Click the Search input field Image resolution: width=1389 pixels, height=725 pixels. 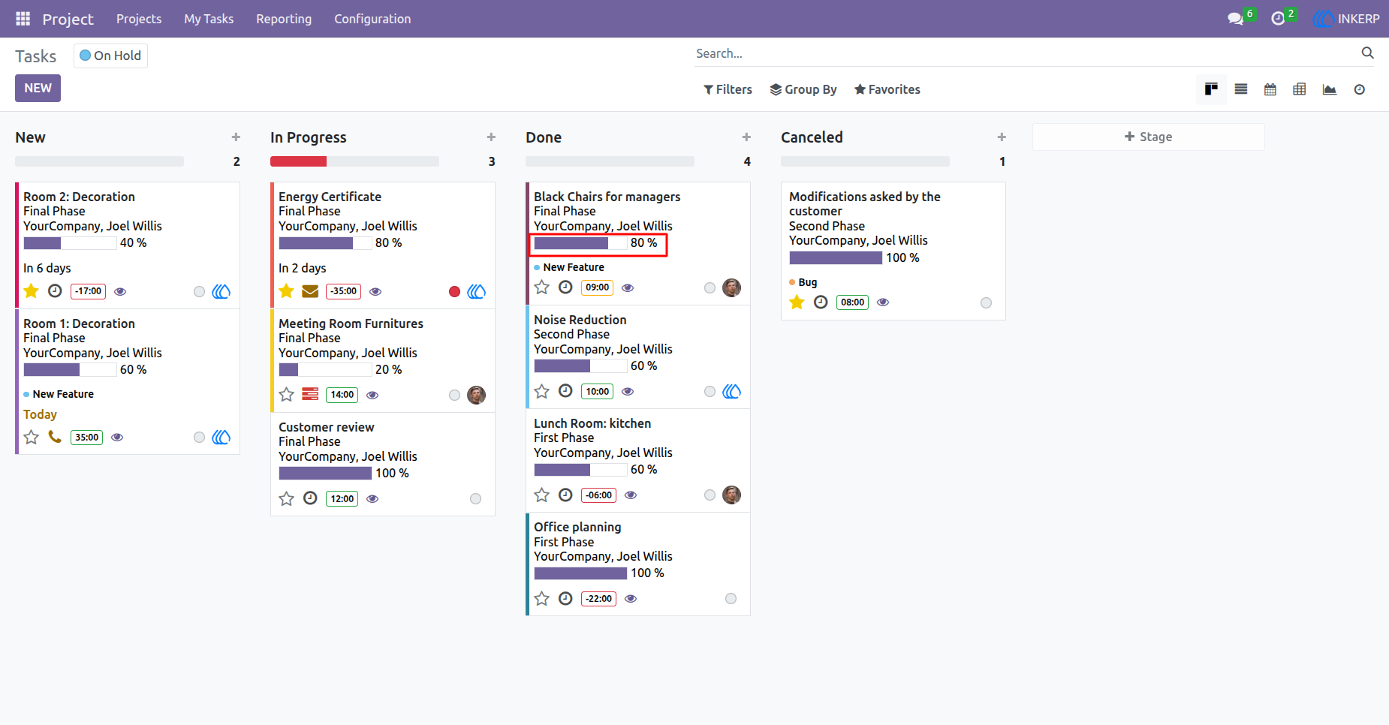[1025, 53]
